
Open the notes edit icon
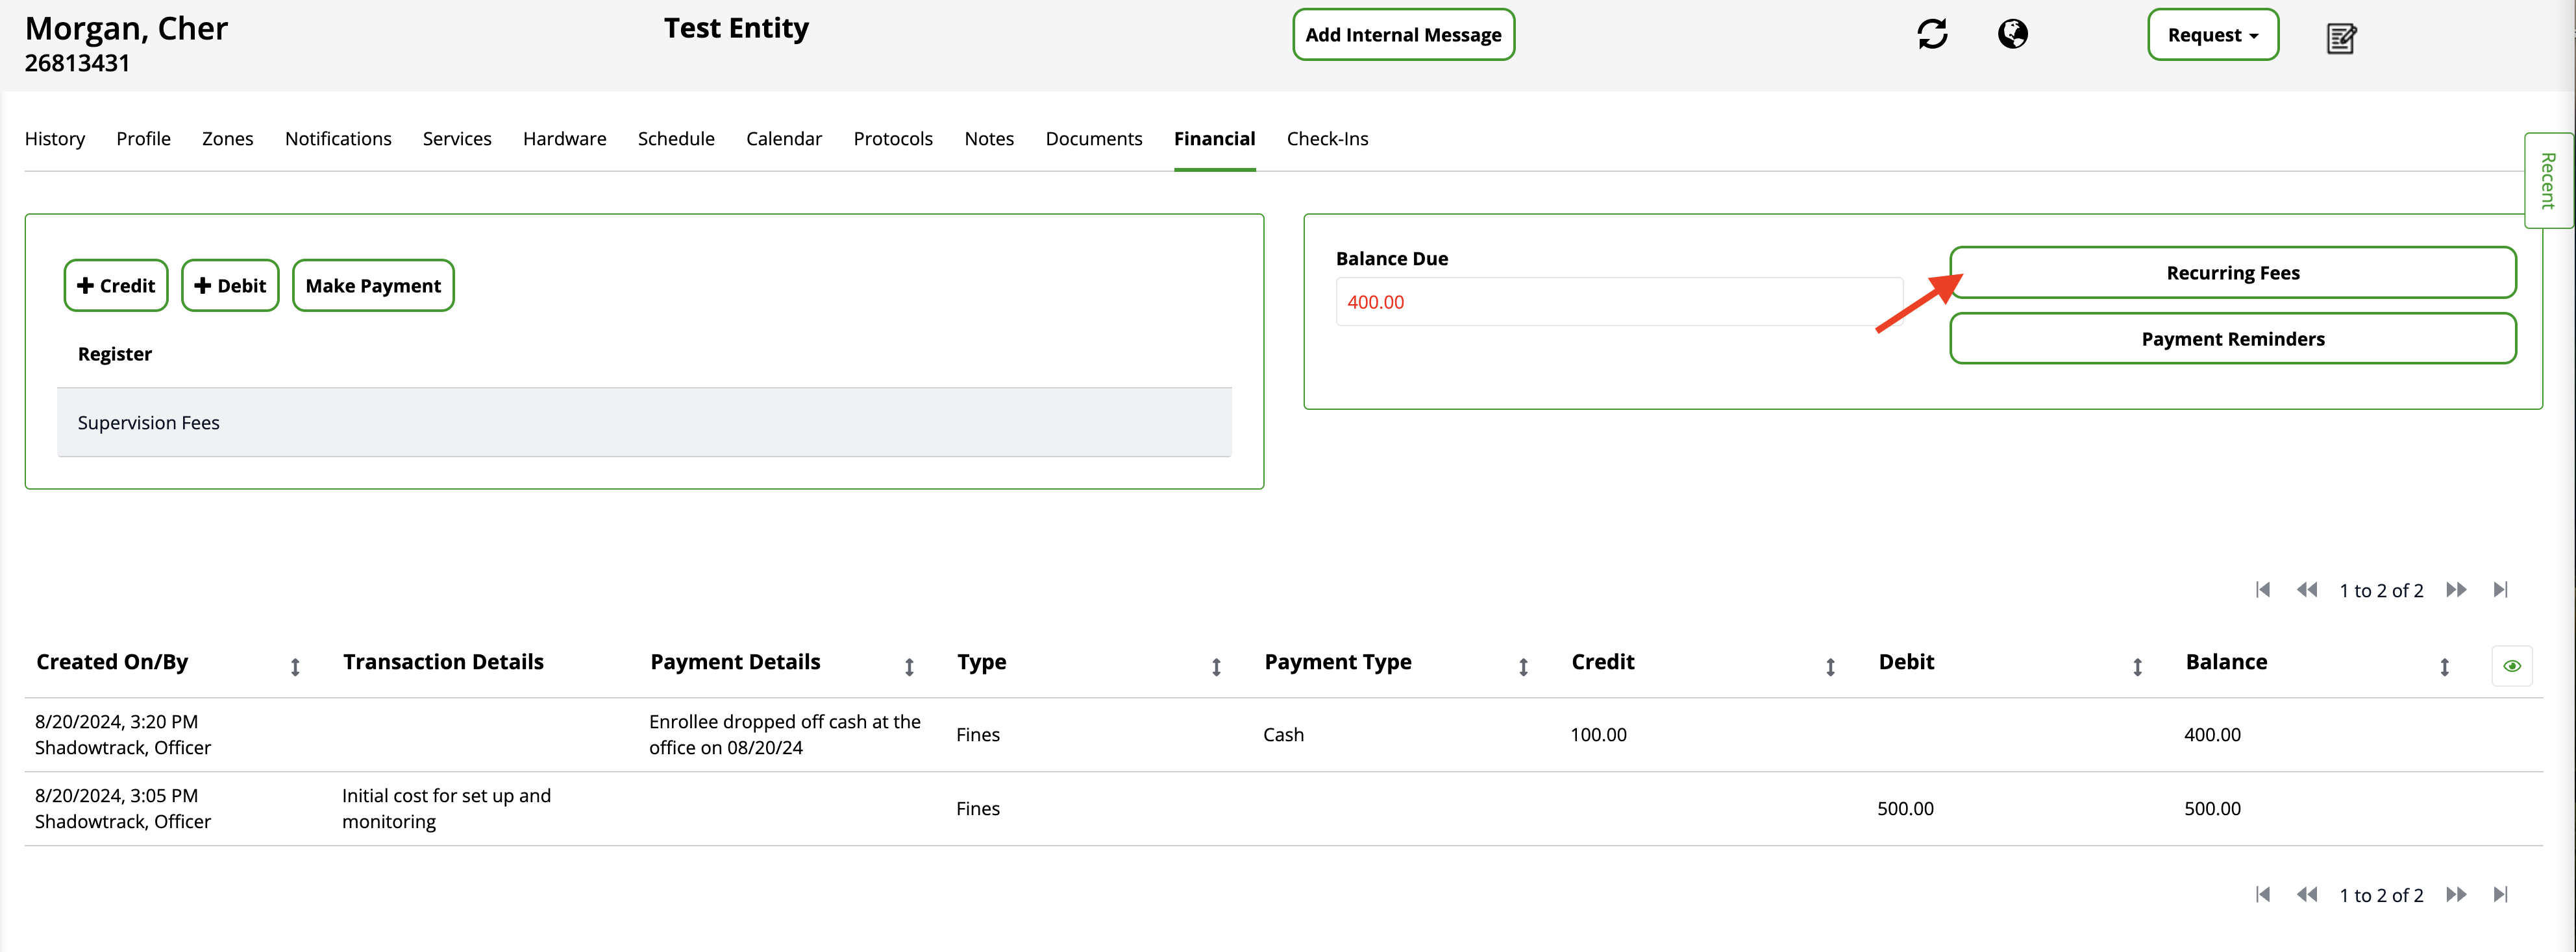click(x=2342, y=38)
